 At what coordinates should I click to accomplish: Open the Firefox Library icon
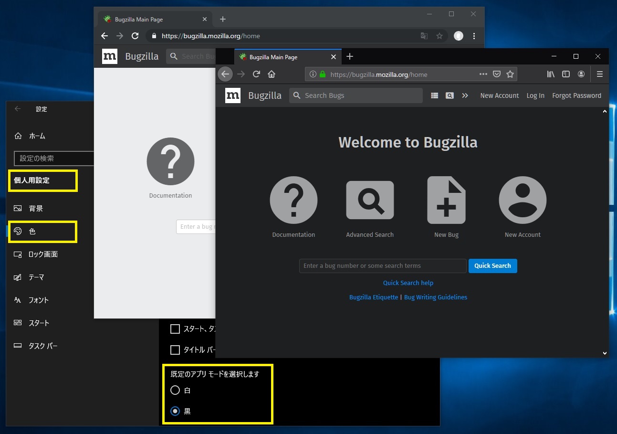(551, 74)
